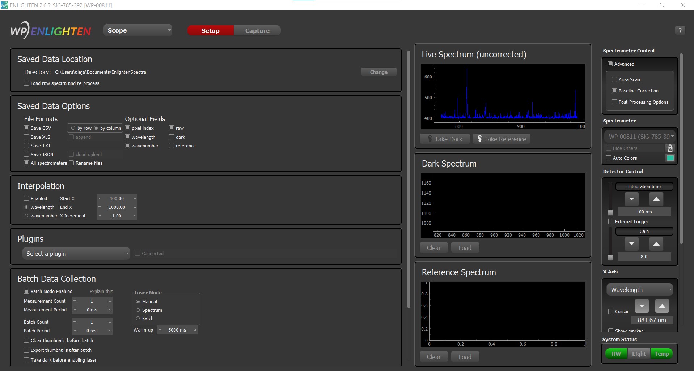Select the Setup tab
The height and width of the screenshot is (371, 694).
(x=211, y=31)
